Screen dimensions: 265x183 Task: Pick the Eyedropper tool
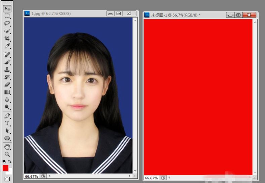[7, 46]
